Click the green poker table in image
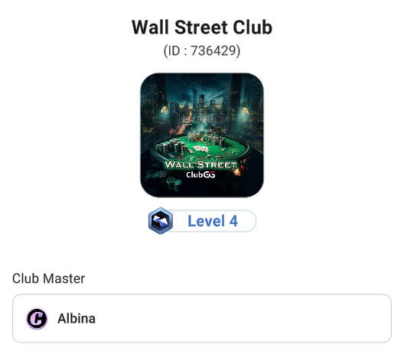 [x=200, y=148]
